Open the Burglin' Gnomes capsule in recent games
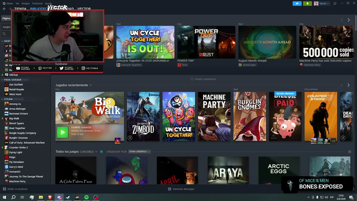This screenshot has width=357, height=201. coord(250,116)
